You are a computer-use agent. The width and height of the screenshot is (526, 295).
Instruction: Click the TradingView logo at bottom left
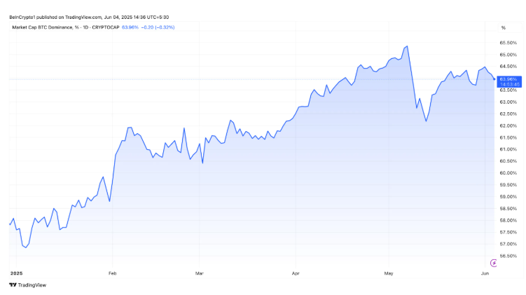pos(27,285)
